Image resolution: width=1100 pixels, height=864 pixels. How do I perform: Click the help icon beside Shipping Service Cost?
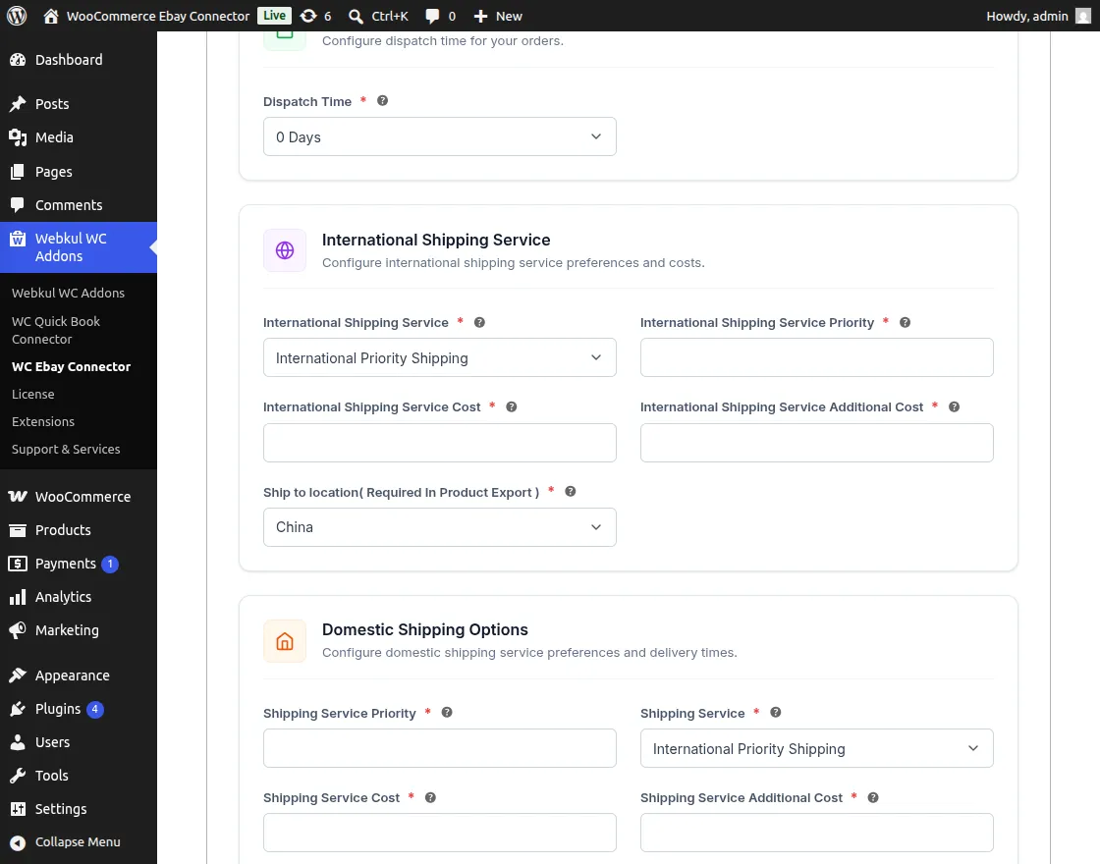click(x=431, y=797)
